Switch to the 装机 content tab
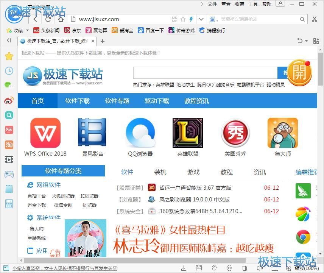 pos(160,172)
